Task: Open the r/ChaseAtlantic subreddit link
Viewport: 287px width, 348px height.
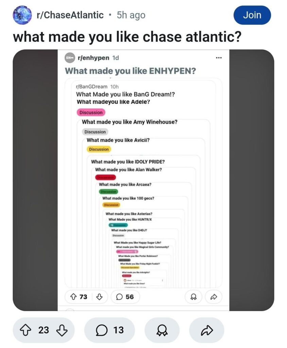Action: point(70,15)
